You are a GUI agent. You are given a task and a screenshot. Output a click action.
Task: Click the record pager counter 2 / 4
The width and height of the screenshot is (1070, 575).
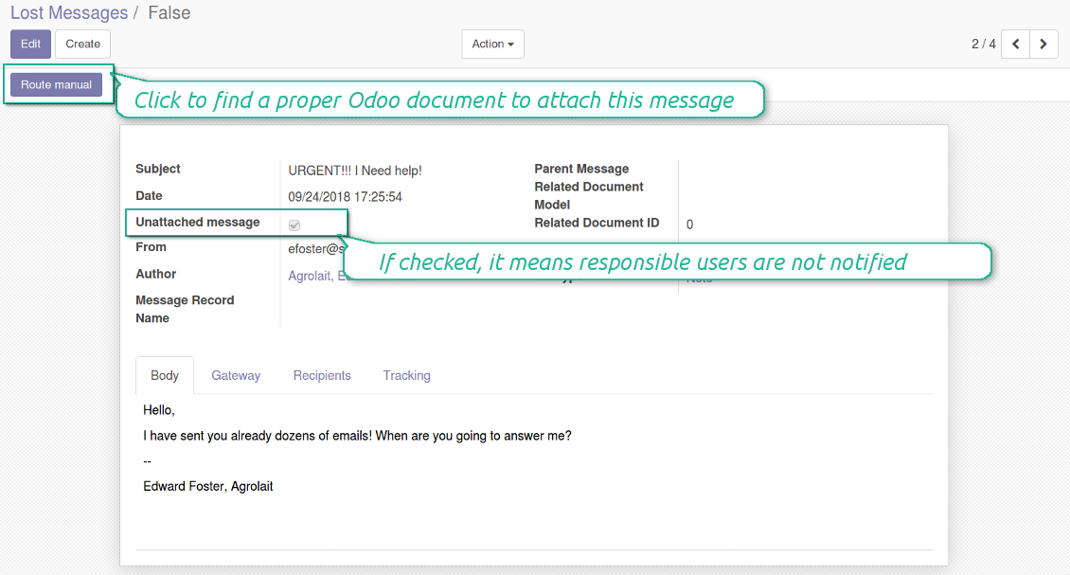click(x=983, y=44)
